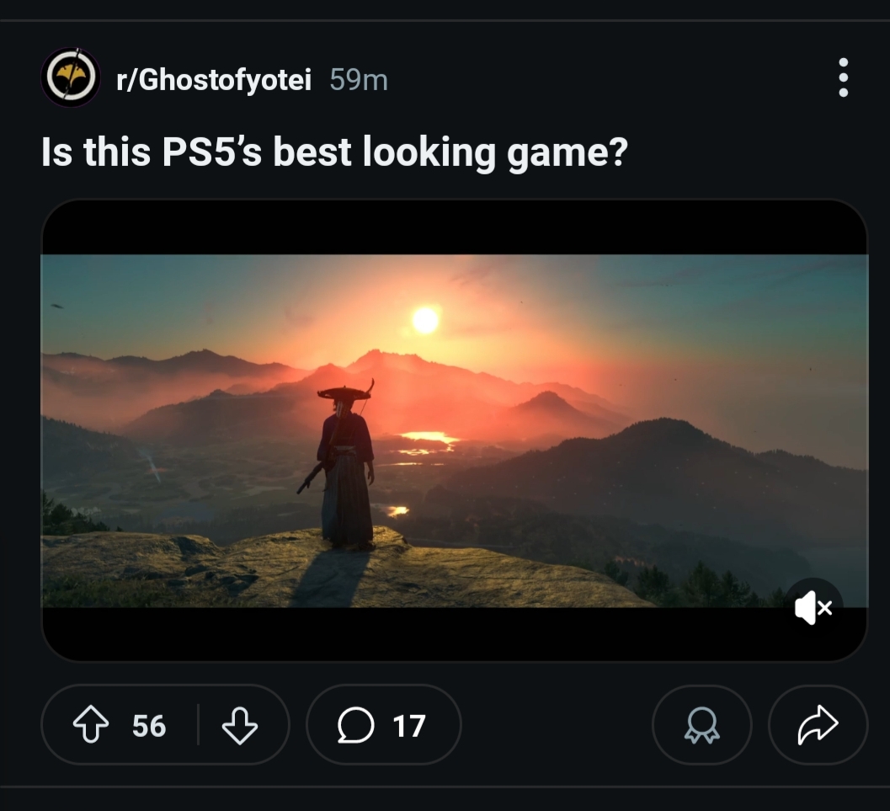
Task: Share the post using the arrow icon
Action: pos(818,725)
